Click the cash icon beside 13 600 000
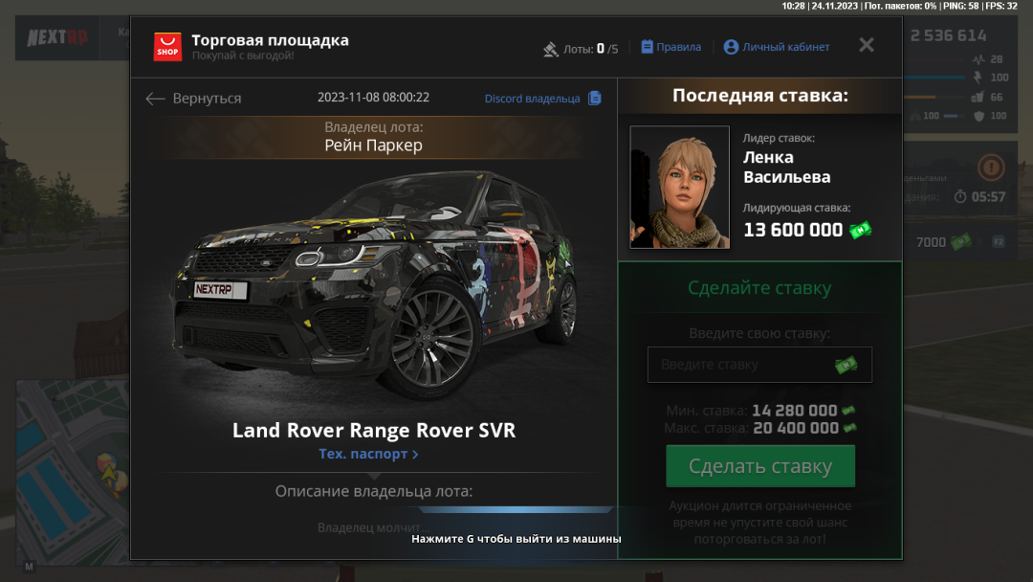The width and height of the screenshot is (1033, 582). pos(861,230)
